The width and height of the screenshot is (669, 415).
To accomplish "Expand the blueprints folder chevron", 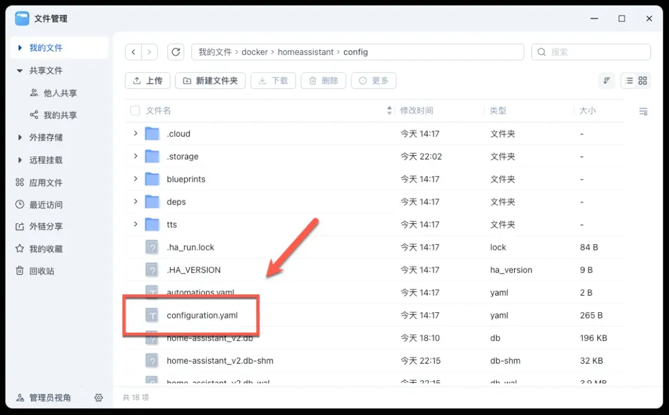I will point(136,179).
